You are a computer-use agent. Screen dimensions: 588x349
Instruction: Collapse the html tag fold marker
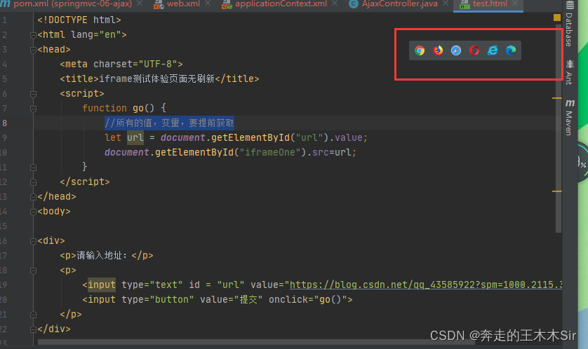[x=33, y=35]
